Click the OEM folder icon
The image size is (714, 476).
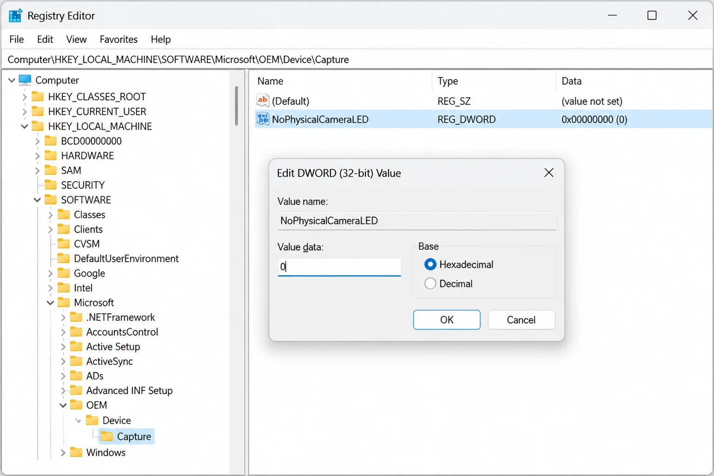coord(76,405)
